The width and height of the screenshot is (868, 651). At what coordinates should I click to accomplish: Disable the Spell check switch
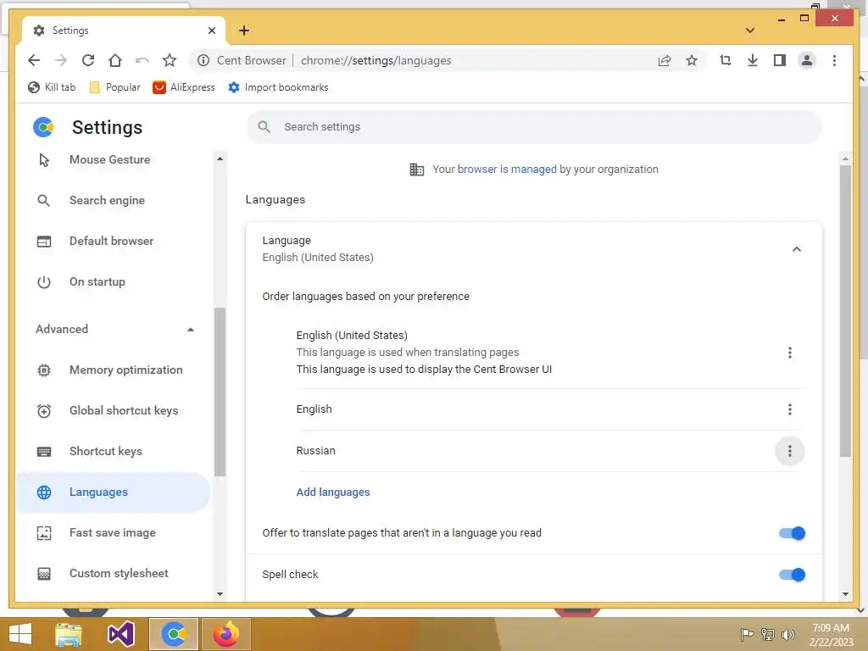point(792,575)
